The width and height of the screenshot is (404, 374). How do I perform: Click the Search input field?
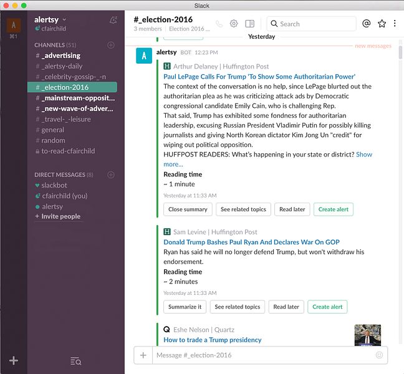(x=312, y=24)
